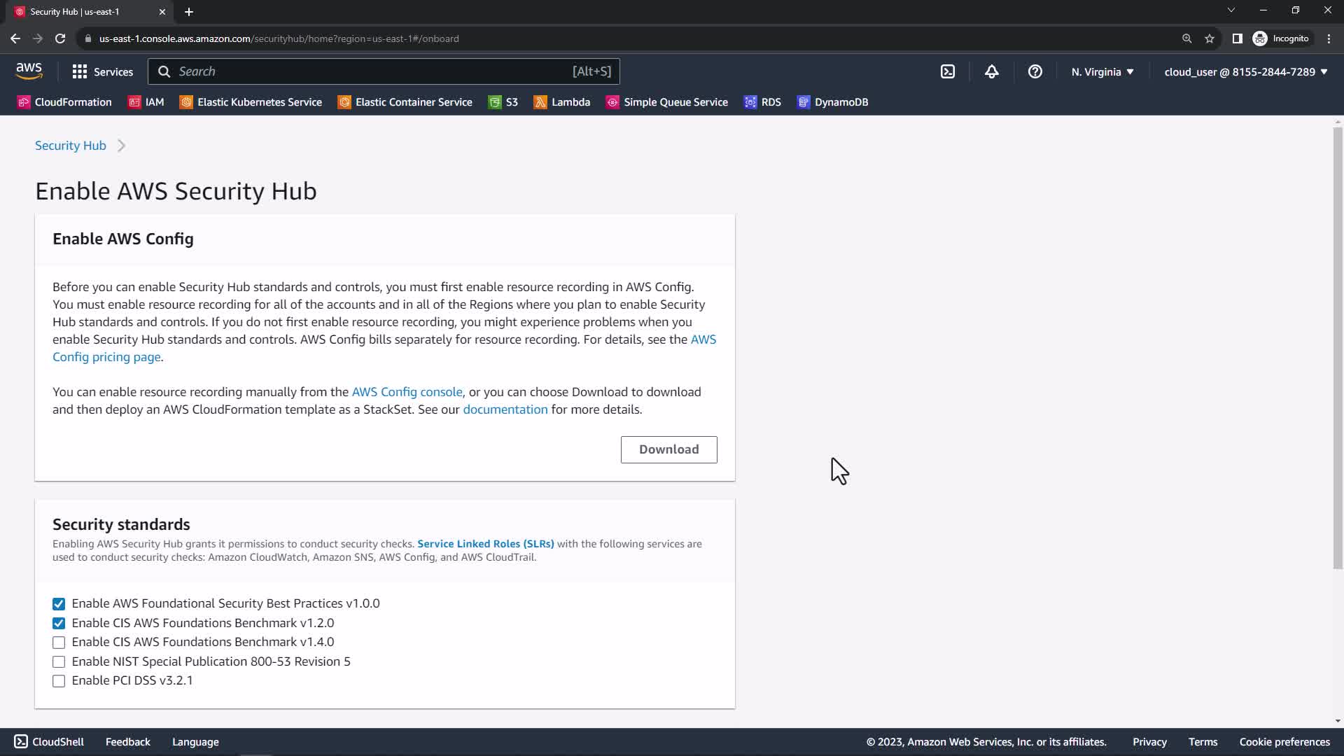1344x756 pixels.
Task: Click the AWS search input field
Action: click(x=371, y=71)
